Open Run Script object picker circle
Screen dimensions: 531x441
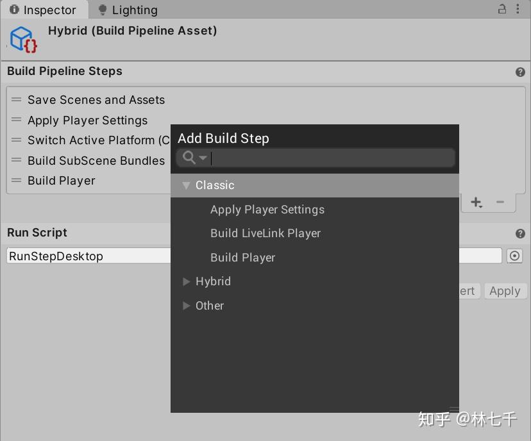(x=514, y=256)
